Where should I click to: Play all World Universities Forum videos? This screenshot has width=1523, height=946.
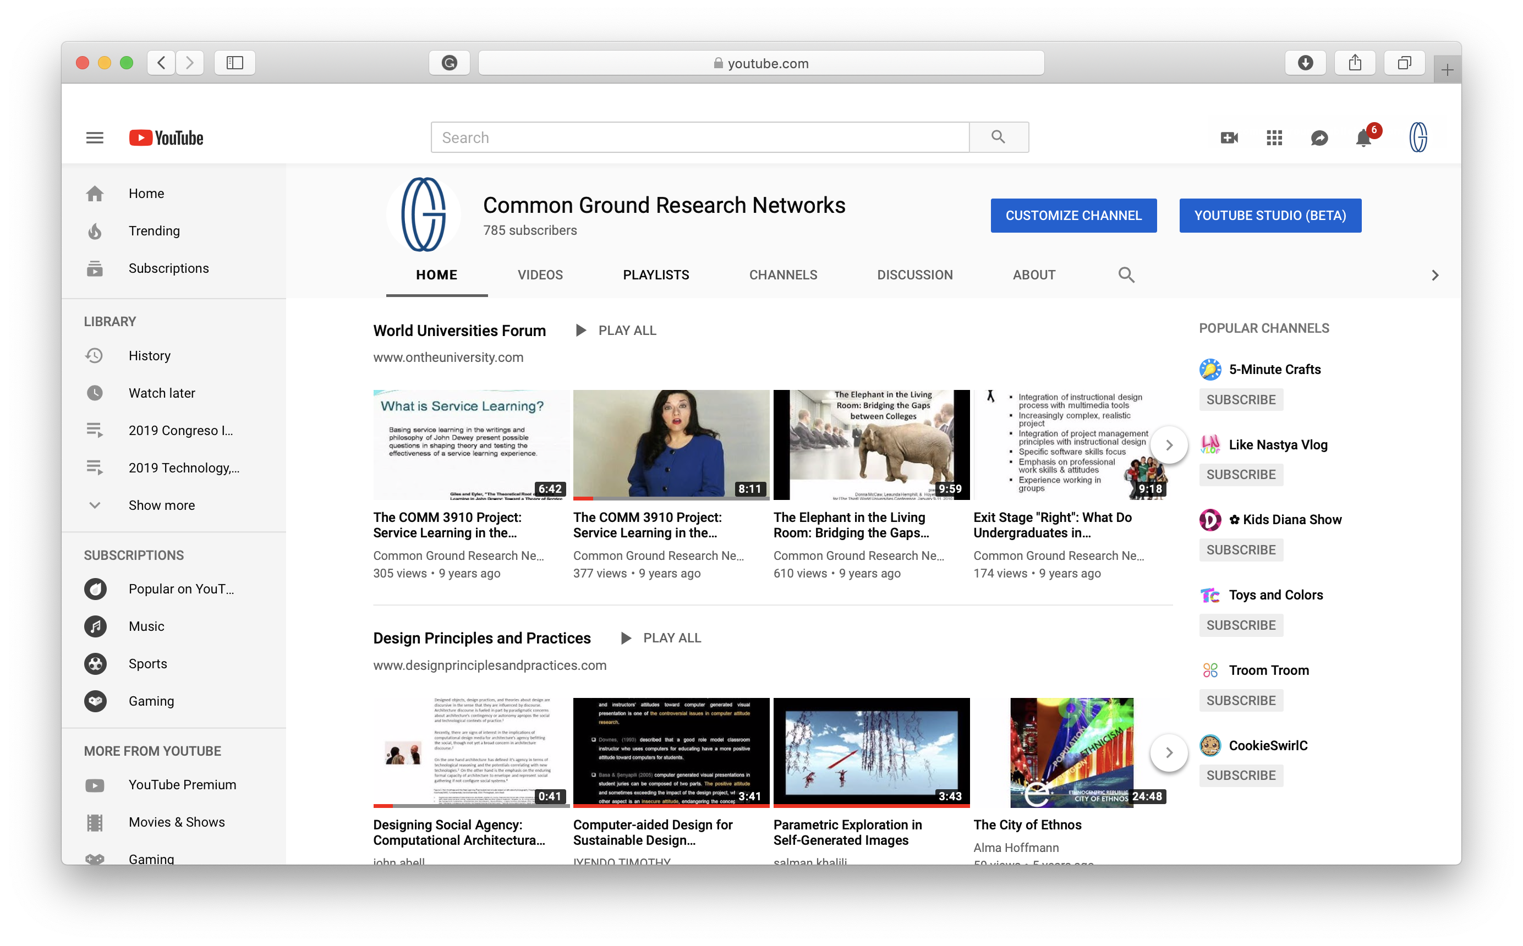[x=616, y=331]
